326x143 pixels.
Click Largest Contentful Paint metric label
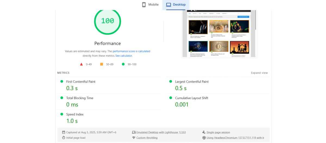(x=192, y=82)
